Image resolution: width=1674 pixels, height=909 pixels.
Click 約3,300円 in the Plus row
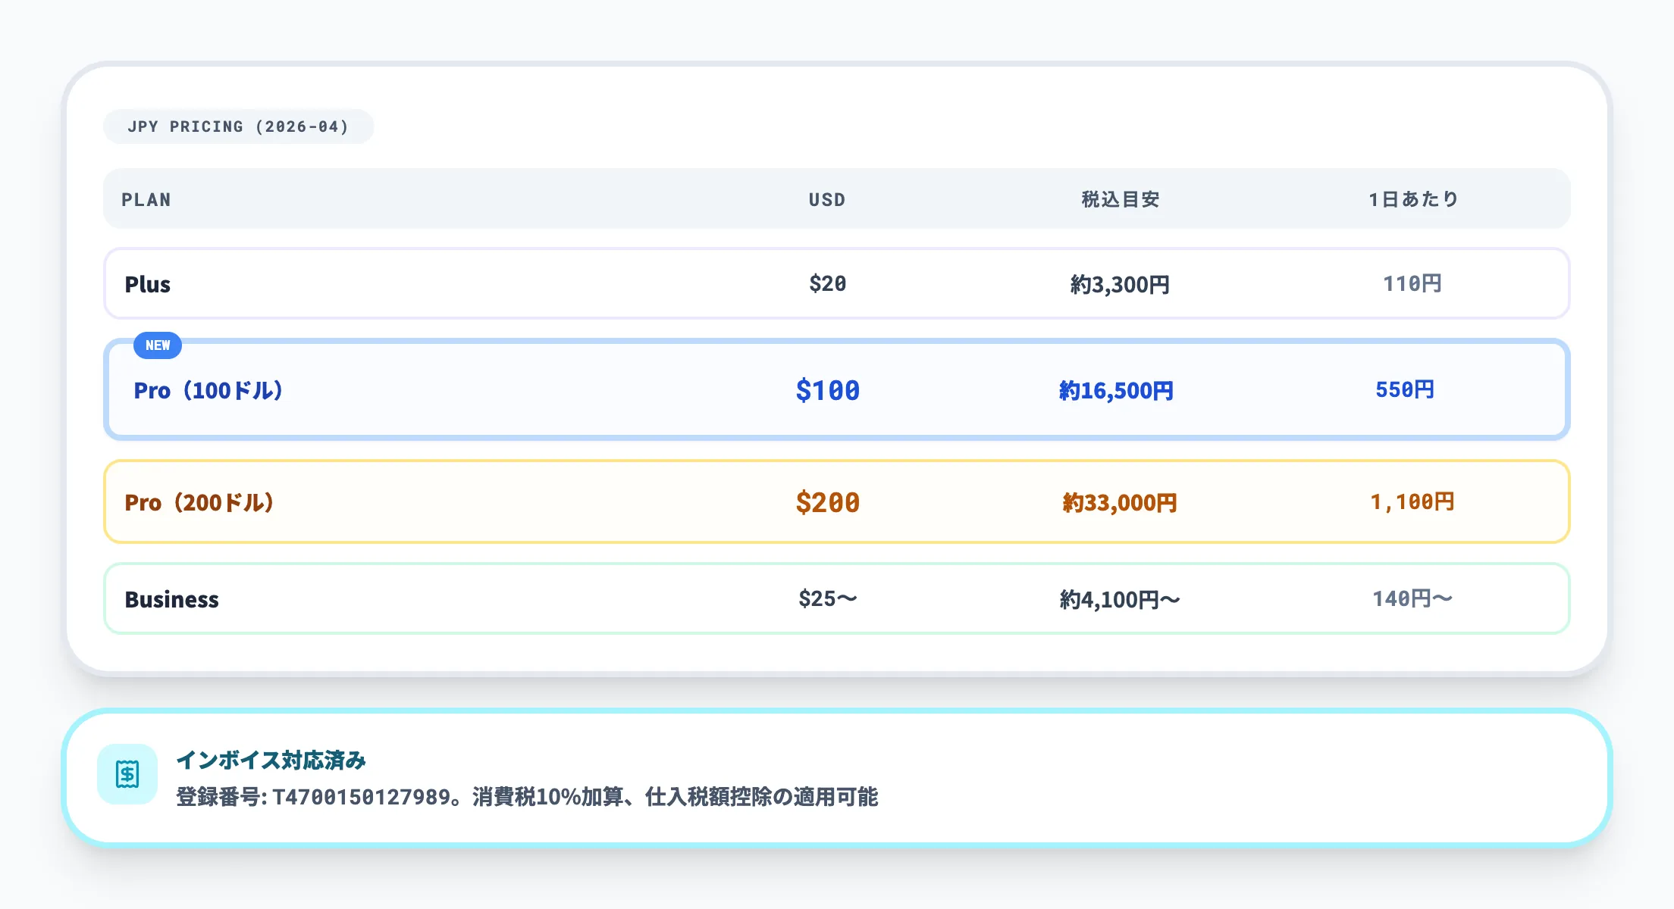coord(1120,285)
